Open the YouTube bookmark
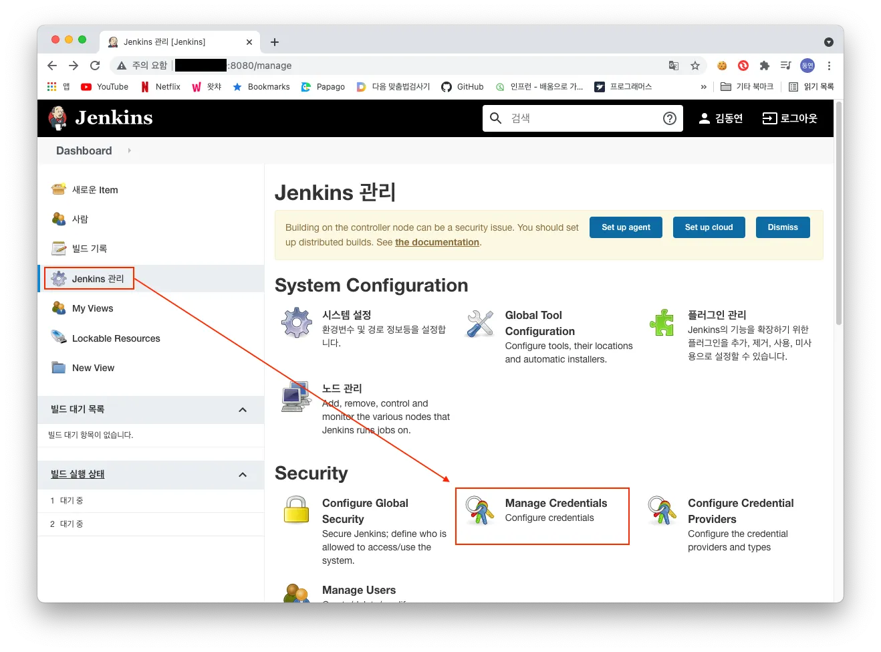Image resolution: width=881 pixels, height=652 pixels. tap(104, 87)
